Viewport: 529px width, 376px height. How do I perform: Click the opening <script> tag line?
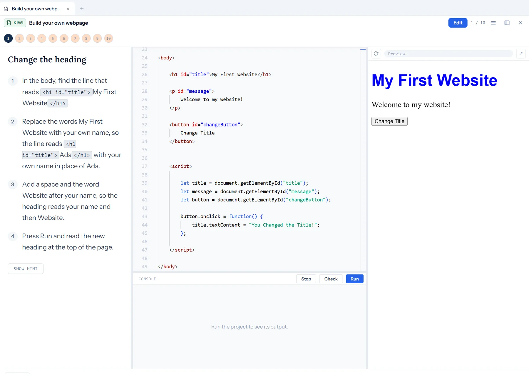pyautogui.click(x=180, y=166)
